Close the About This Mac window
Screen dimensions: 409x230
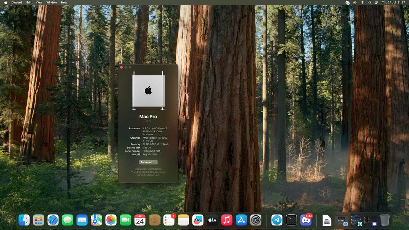coord(121,67)
